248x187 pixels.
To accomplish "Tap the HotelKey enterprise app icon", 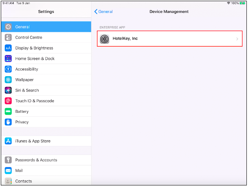I will 105,39.
